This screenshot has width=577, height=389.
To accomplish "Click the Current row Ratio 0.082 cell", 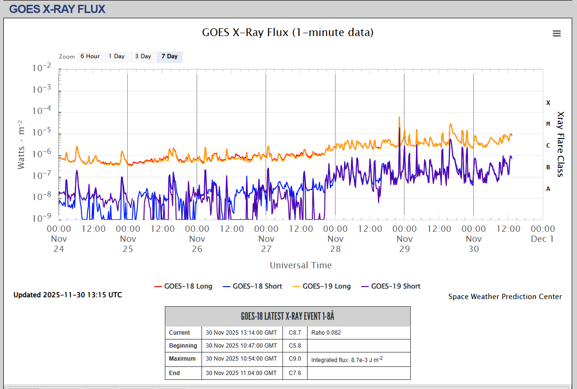I will click(326, 333).
